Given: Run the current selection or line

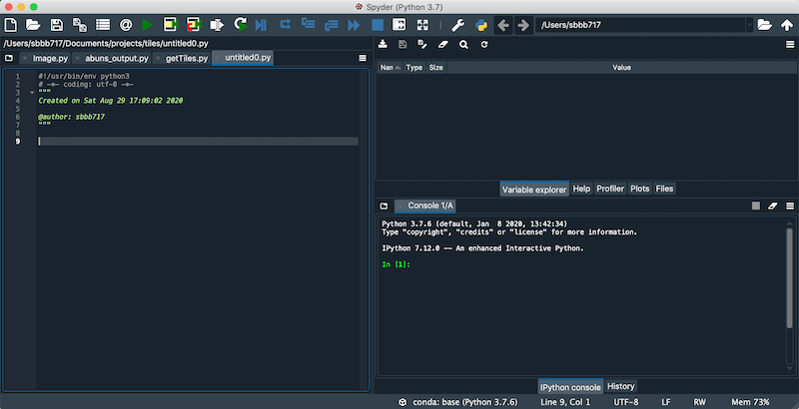Looking at the screenshot, I should [217, 24].
